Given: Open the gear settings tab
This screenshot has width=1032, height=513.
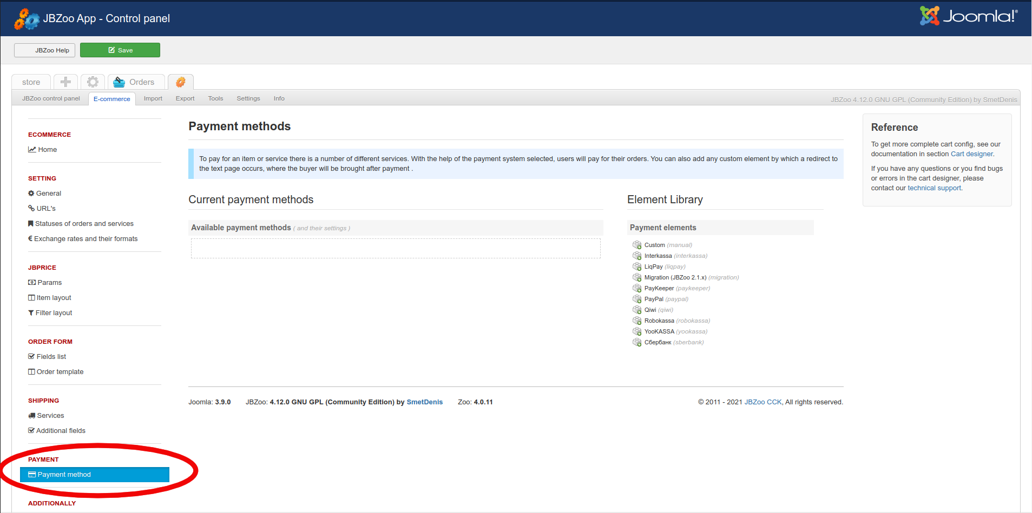Looking at the screenshot, I should click(x=93, y=82).
